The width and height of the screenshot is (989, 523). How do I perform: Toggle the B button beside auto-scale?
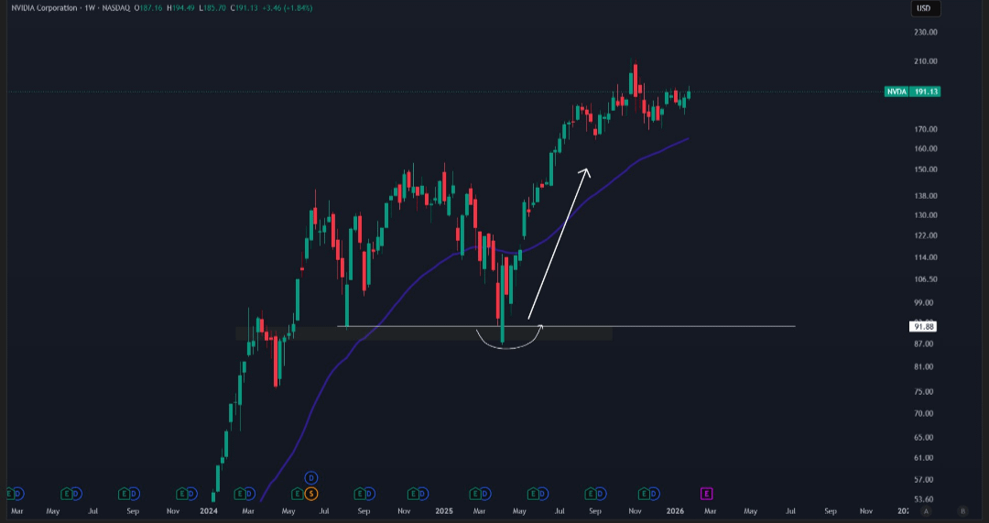(x=962, y=511)
